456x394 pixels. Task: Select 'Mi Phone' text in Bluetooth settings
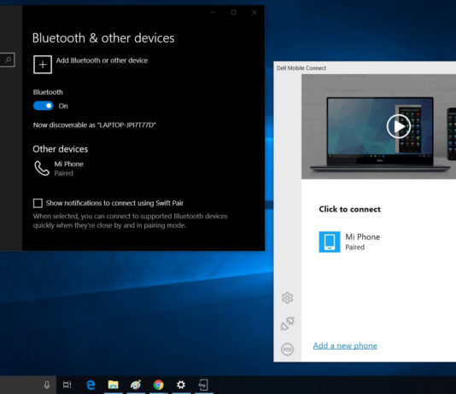click(68, 164)
